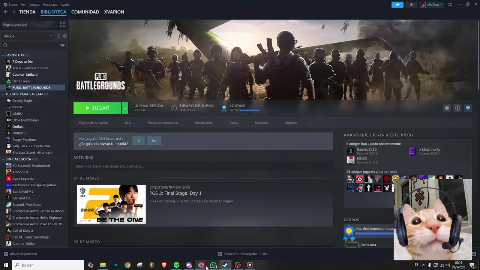The width and height of the screenshot is (480, 270).
Task: Click the LOGROS 37/37 progress bar
Action: pyautogui.click(x=250, y=110)
